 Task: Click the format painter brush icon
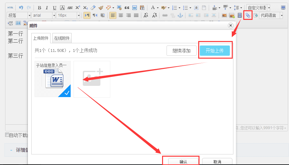[101, 8]
